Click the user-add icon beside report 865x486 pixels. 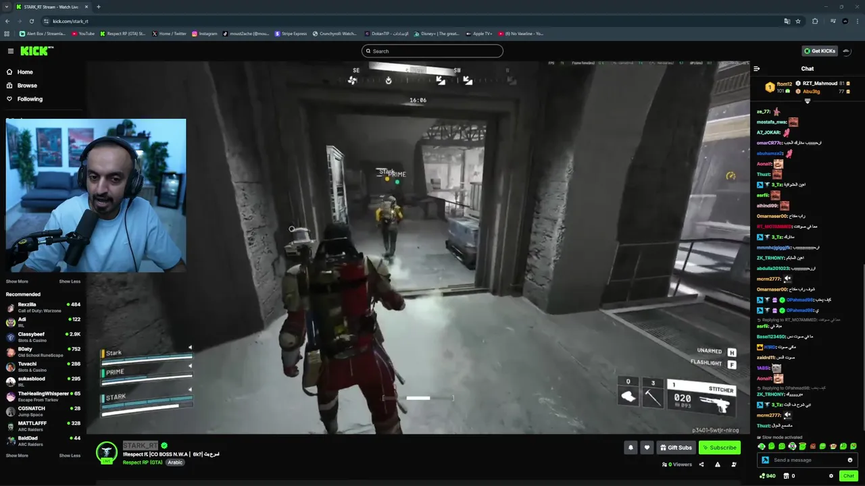(734, 464)
